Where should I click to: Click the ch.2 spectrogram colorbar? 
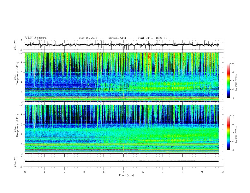pos(229,133)
